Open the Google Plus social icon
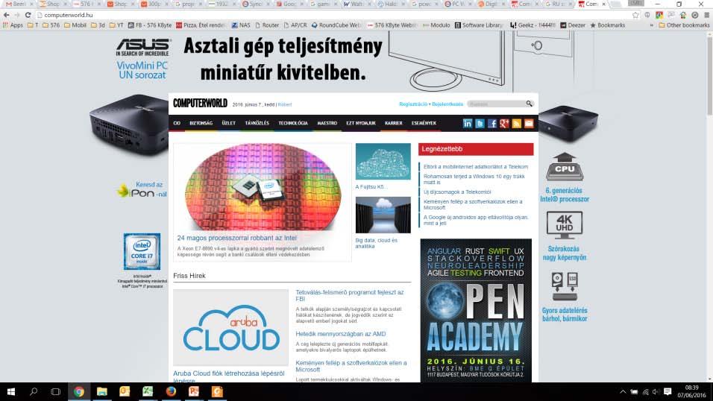This screenshot has height=401, width=713. click(504, 123)
